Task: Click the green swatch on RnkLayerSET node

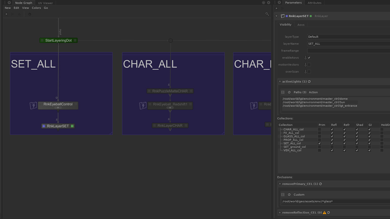Action: tap(72, 126)
